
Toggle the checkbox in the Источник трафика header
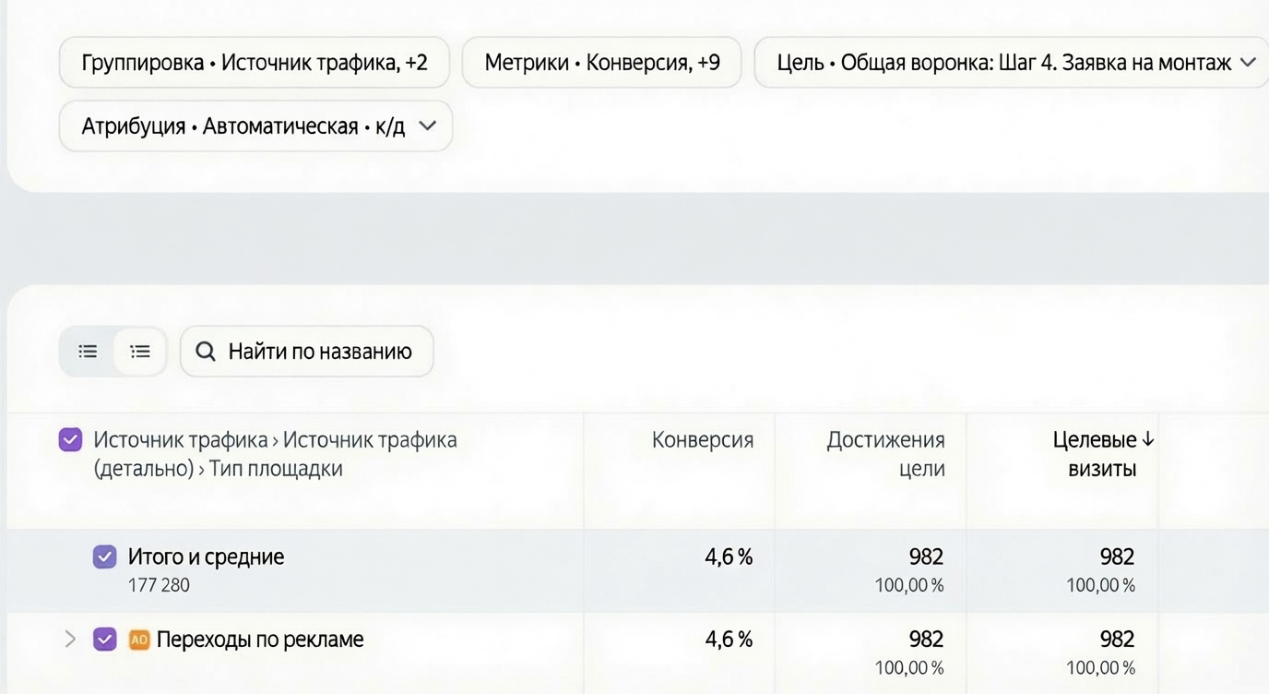pos(70,440)
